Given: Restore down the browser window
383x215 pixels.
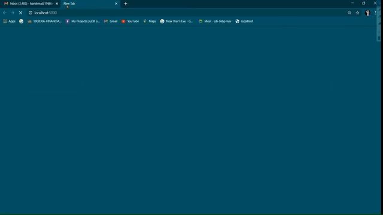Looking at the screenshot, I should 364,3.
